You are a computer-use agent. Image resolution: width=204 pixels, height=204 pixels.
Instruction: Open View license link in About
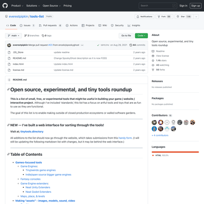coord(160,56)
